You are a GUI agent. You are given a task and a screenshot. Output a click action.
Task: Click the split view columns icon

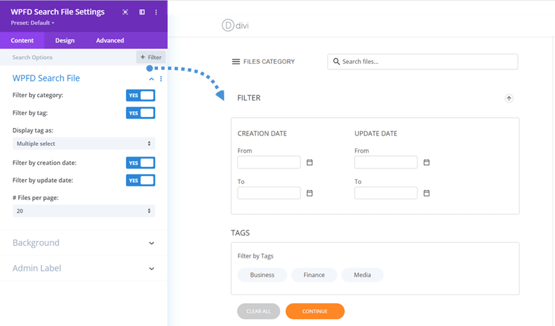pos(142,12)
